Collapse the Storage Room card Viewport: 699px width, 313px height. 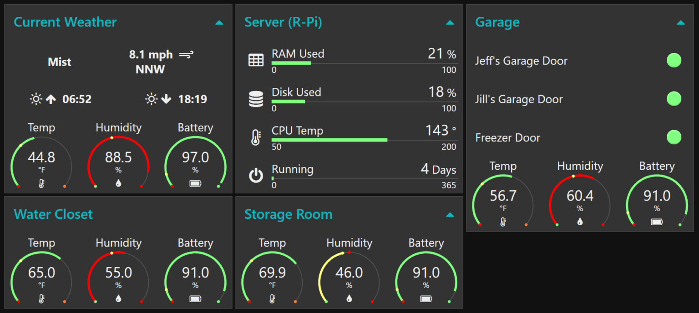pyautogui.click(x=450, y=214)
